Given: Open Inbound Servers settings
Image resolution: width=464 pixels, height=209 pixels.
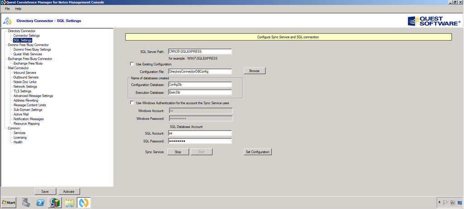Looking at the screenshot, I should click(x=24, y=73).
